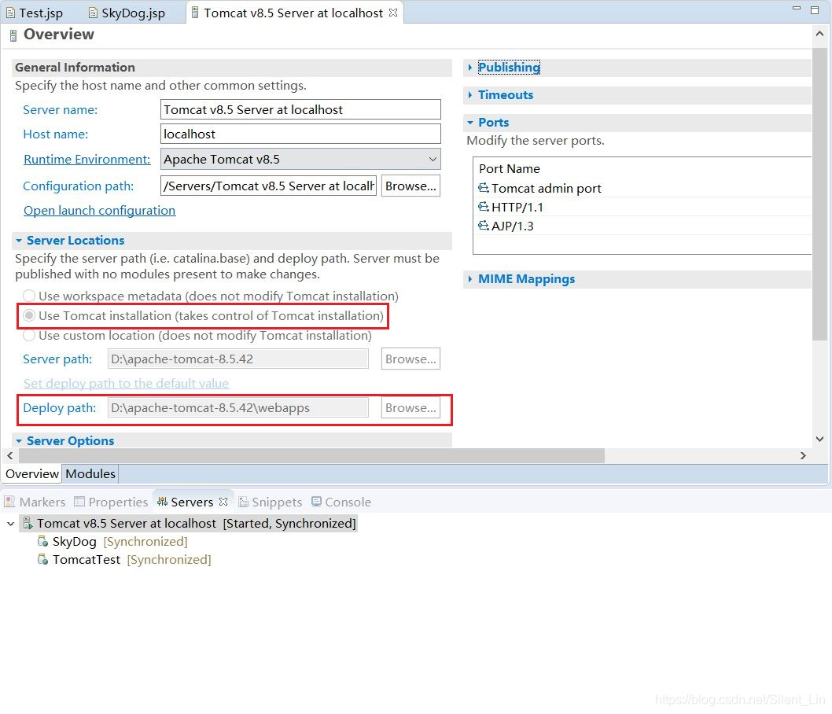Screen dimensions: 832x714
Task: Click the HTTP/1.1 port icon
Action: [x=484, y=207]
